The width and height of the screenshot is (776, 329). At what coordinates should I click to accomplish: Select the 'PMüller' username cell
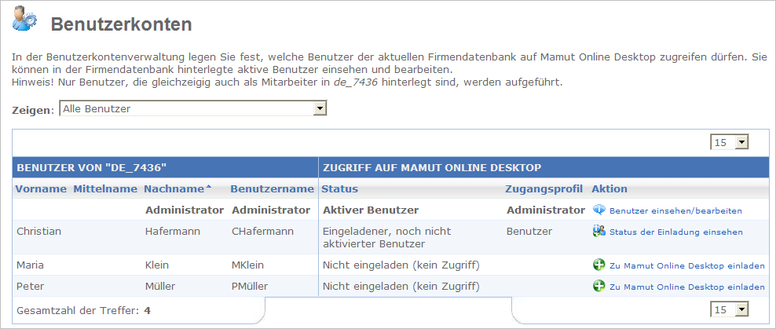(250, 286)
